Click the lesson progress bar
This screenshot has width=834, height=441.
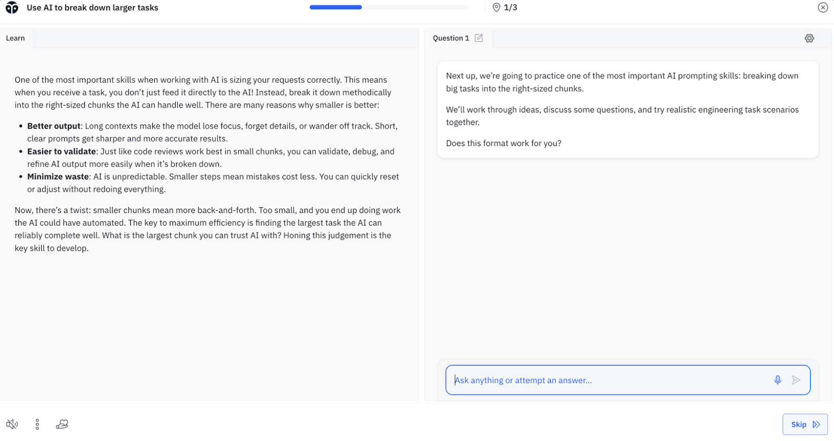coord(388,7)
